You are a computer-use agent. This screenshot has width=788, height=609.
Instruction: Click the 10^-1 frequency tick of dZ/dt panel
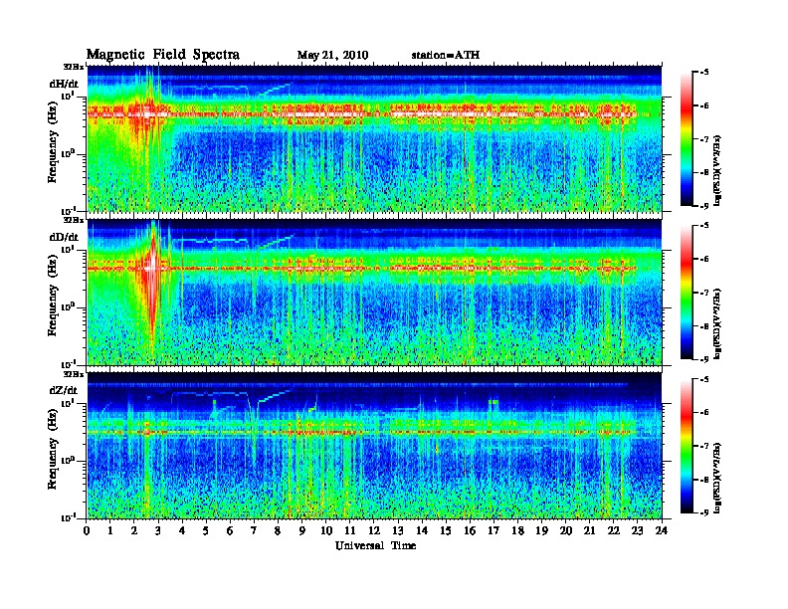click(x=69, y=517)
